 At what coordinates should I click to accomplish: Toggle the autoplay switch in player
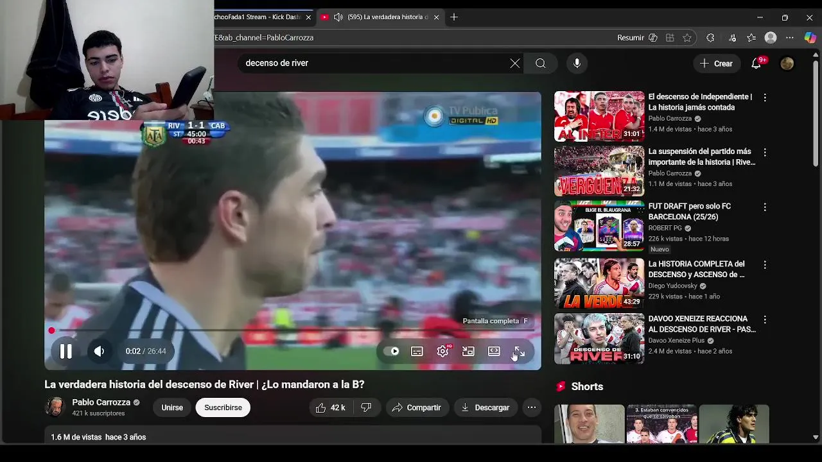391,351
